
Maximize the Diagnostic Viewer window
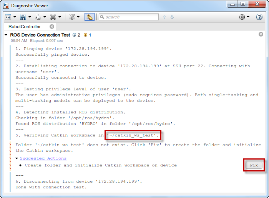pos(243,4)
